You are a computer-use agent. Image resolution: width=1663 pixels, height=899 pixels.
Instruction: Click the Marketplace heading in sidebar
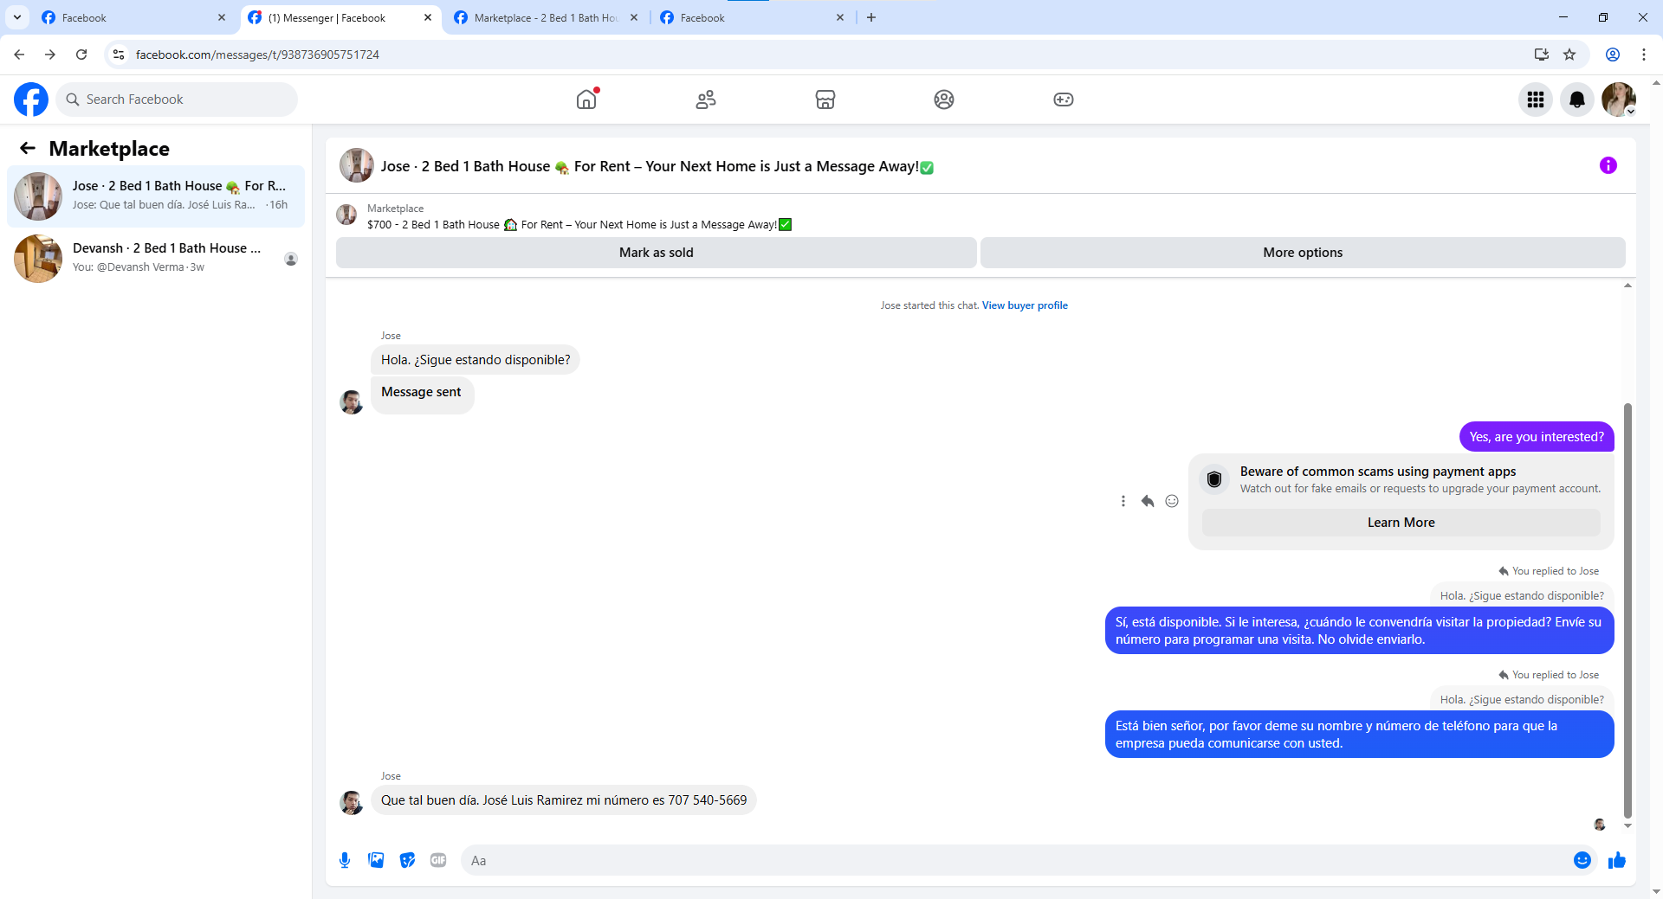pos(109,149)
